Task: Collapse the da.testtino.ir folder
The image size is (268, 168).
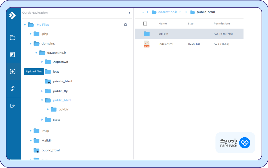Action: (36, 53)
